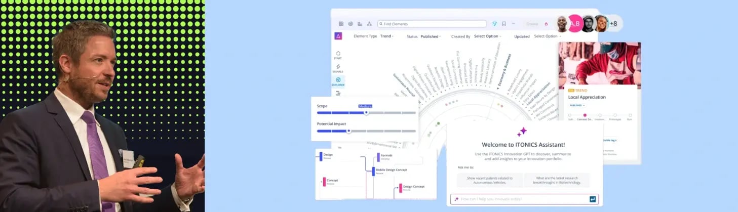This screenshot has height=212, width=738.
Task: Click the filter funnel icon
Action: pyautogui.click(x=495, y=24)
